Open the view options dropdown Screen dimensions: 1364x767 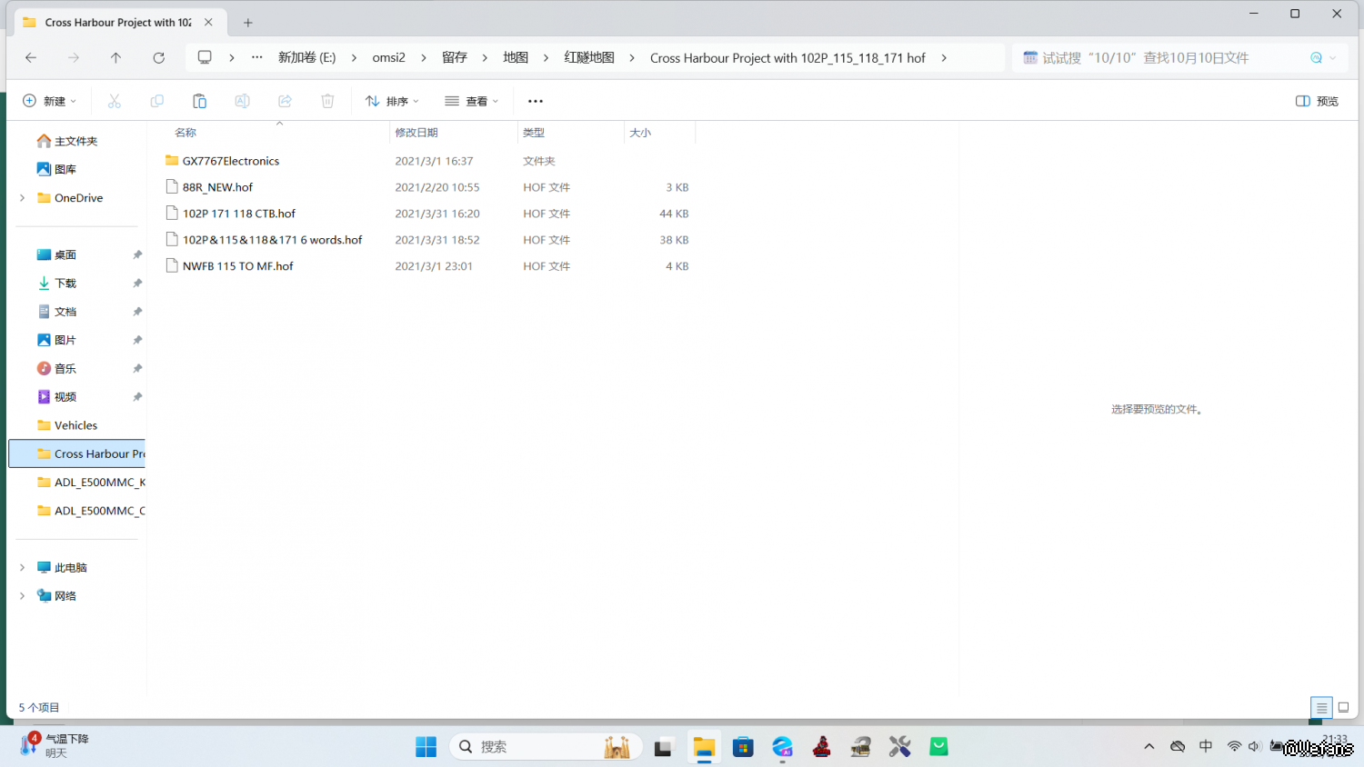pyautogui.click(x=471, y=101)
